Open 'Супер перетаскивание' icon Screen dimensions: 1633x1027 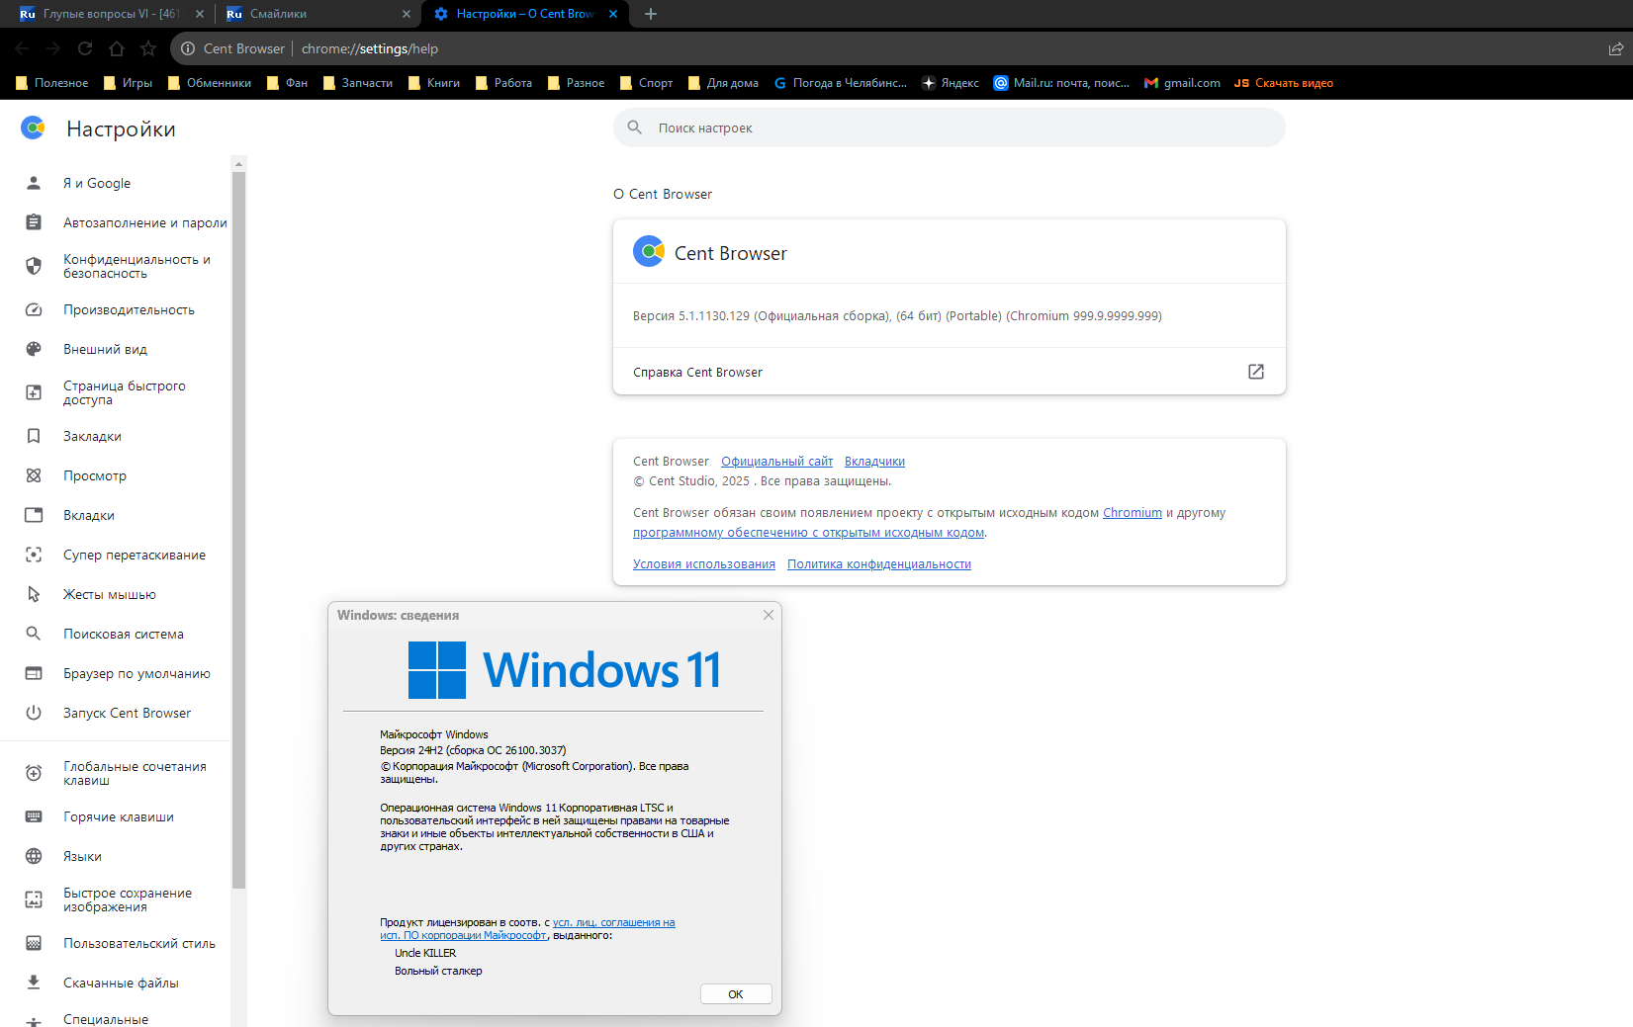tap(34, 555)
